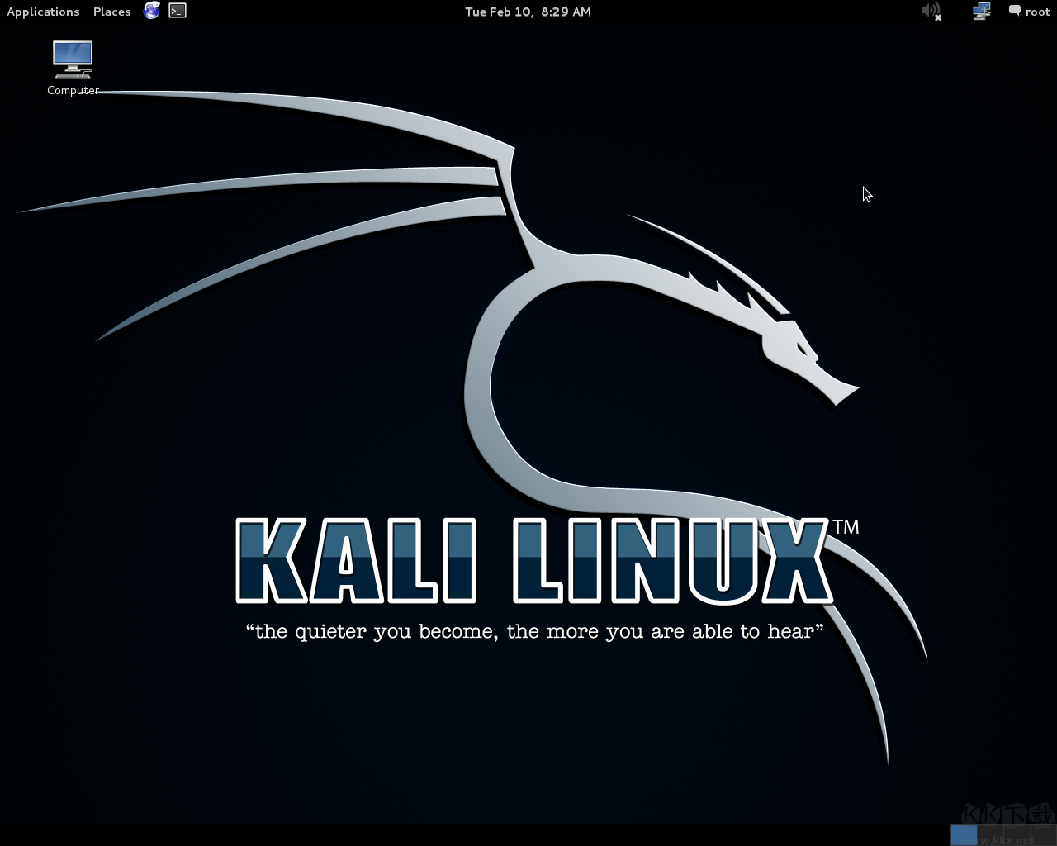Open the Places menu
This screenshot has height=846, width=1057.
pyautogui.click(x=111, y=11)
